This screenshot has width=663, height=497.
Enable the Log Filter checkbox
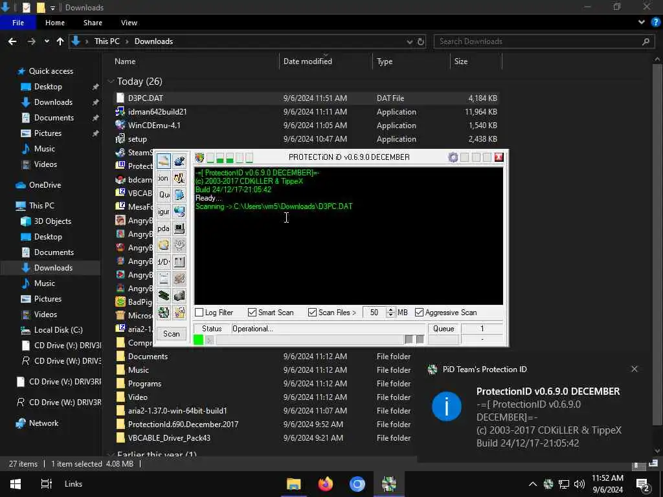click(199, 313)
